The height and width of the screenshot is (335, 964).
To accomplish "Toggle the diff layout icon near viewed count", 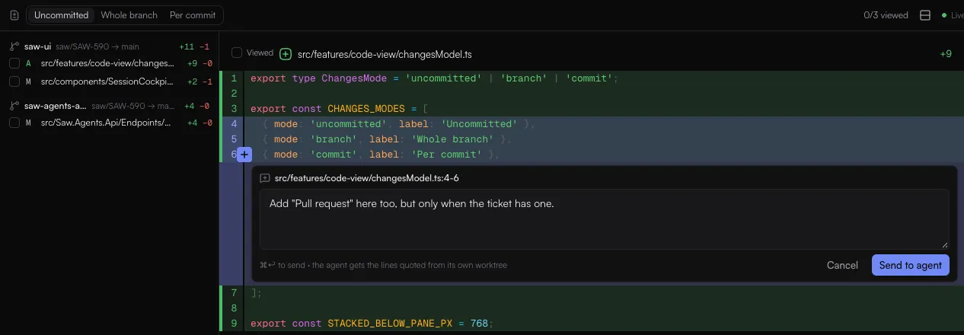I will pyautogui.click(x=925, y=15).
